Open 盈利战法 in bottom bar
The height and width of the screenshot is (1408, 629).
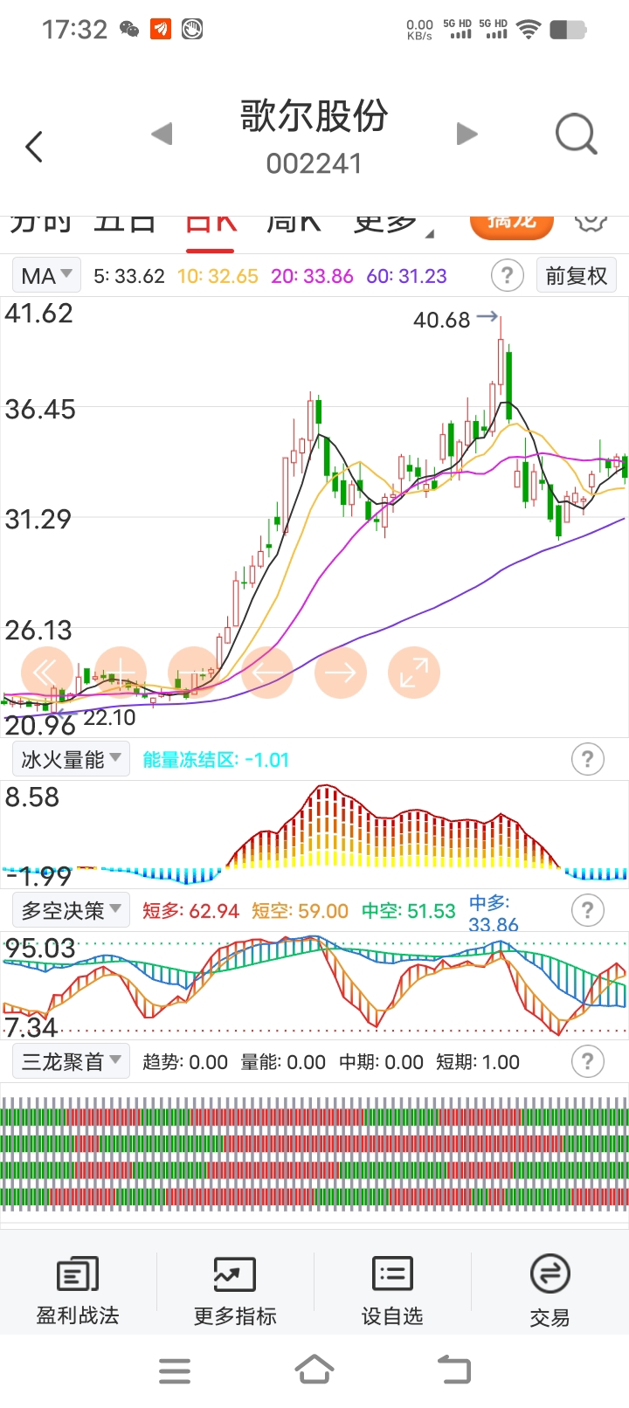click(x=78, y=1292)
